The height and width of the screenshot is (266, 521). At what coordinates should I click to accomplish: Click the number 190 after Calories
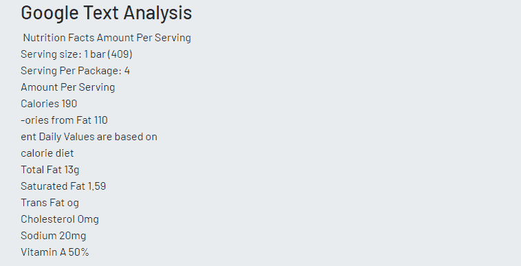pyautogui.click(x=69, y=104)
